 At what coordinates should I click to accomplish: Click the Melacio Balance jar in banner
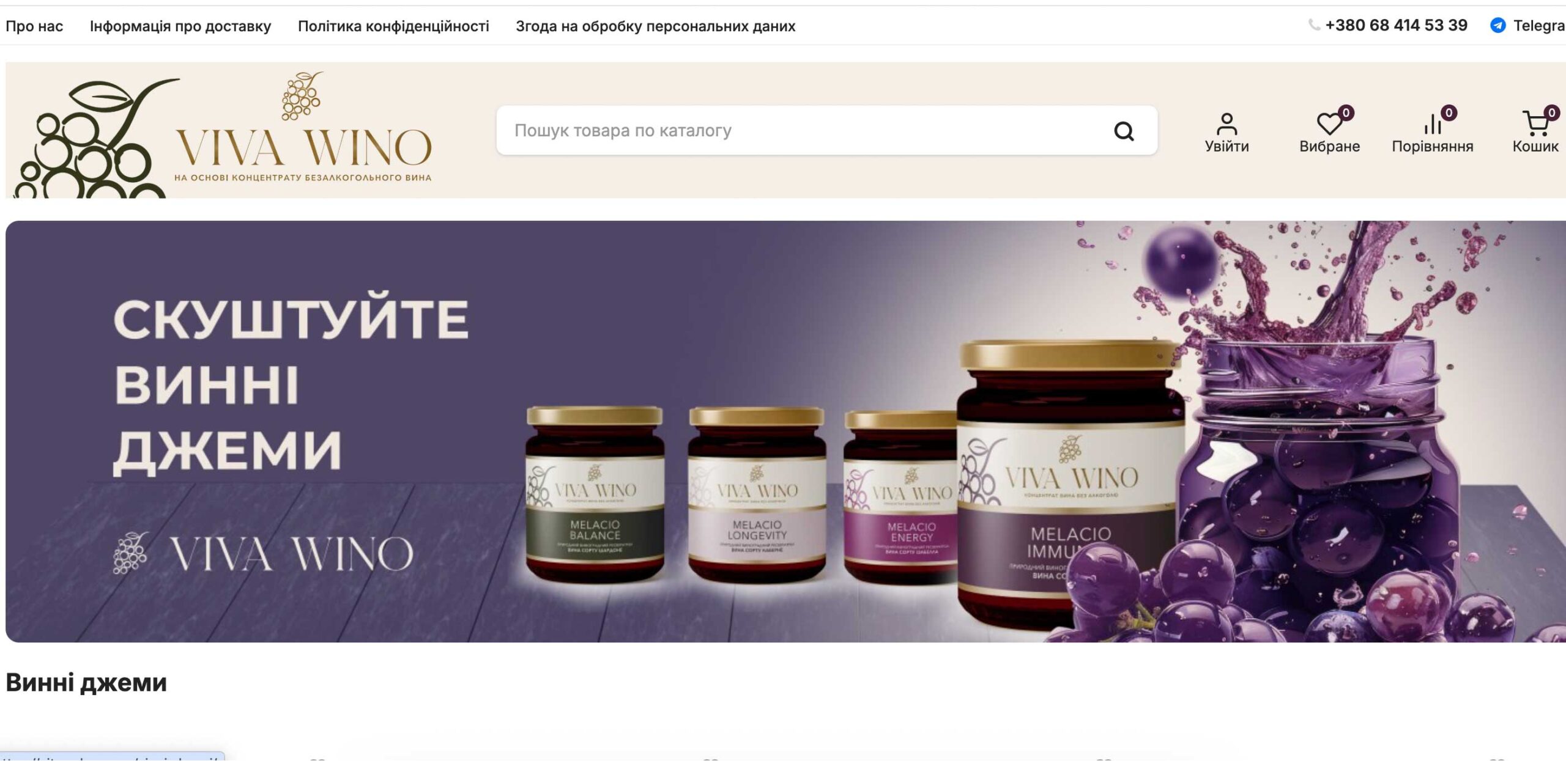[595, 493]
